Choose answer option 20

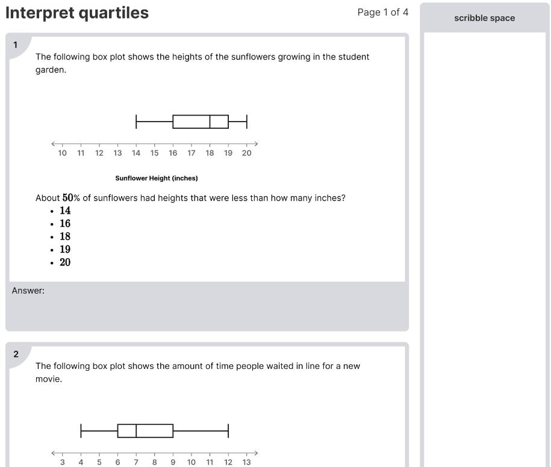[65, 262]
